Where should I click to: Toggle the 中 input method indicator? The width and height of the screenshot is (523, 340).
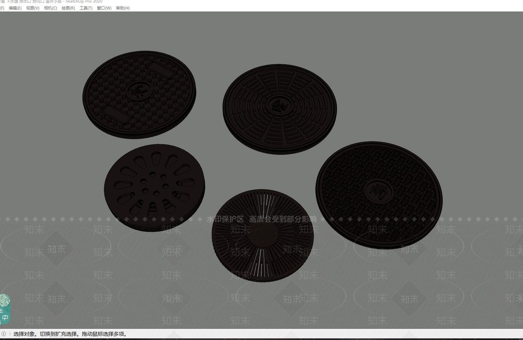click(x=5, y=317)
